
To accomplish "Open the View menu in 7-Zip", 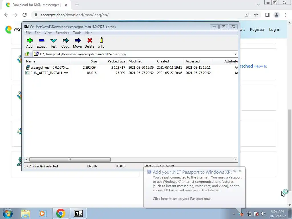I will [x=48, y=33].
